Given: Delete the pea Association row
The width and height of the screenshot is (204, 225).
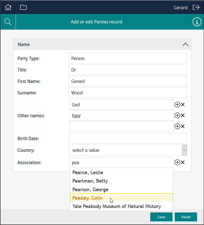Looking at the screenshot, I should coord(183,162).
